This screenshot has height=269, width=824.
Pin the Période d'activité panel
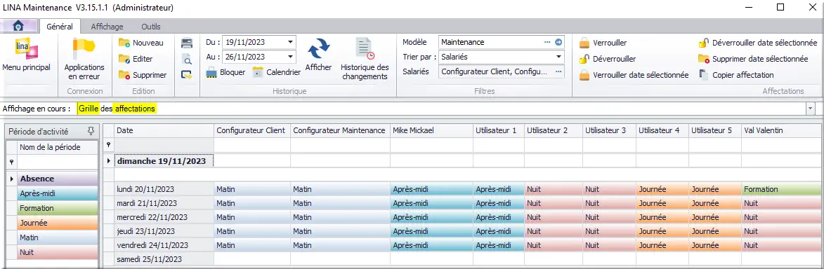91,132
